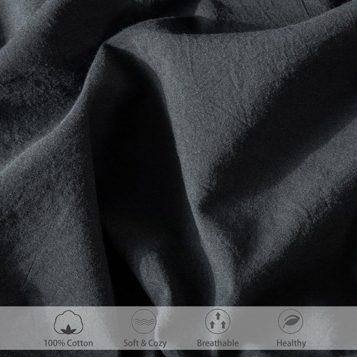Click the "100% Cotton" label
This screenshot has width=357, height=357.
[x=69, y=343]
